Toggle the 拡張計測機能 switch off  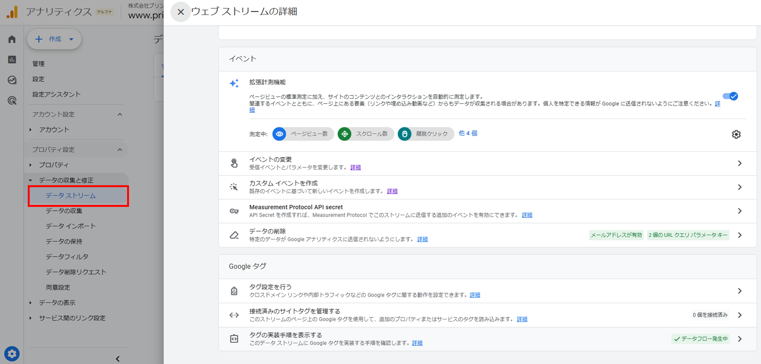coord(730,96)
